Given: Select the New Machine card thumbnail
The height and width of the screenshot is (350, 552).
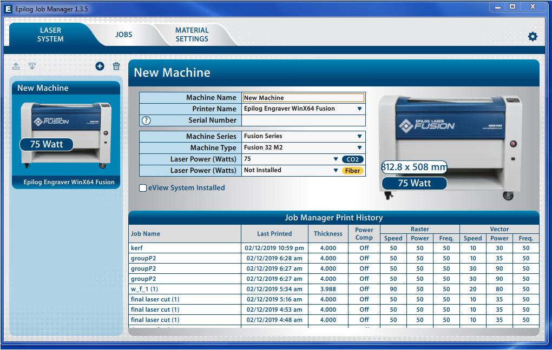Looking at the screenshot, I should tap(66, 135).
